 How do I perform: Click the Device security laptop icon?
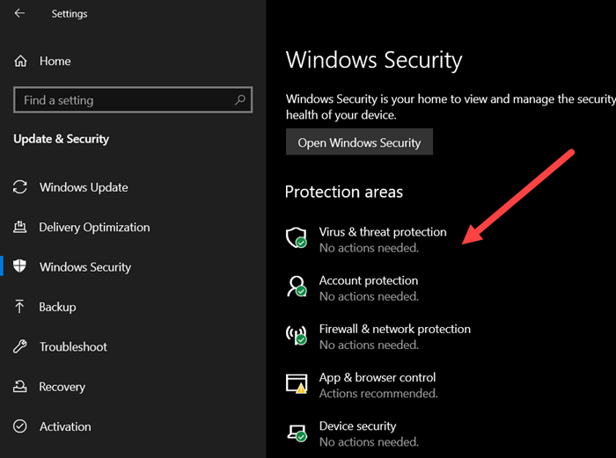[x=297, y=432]
